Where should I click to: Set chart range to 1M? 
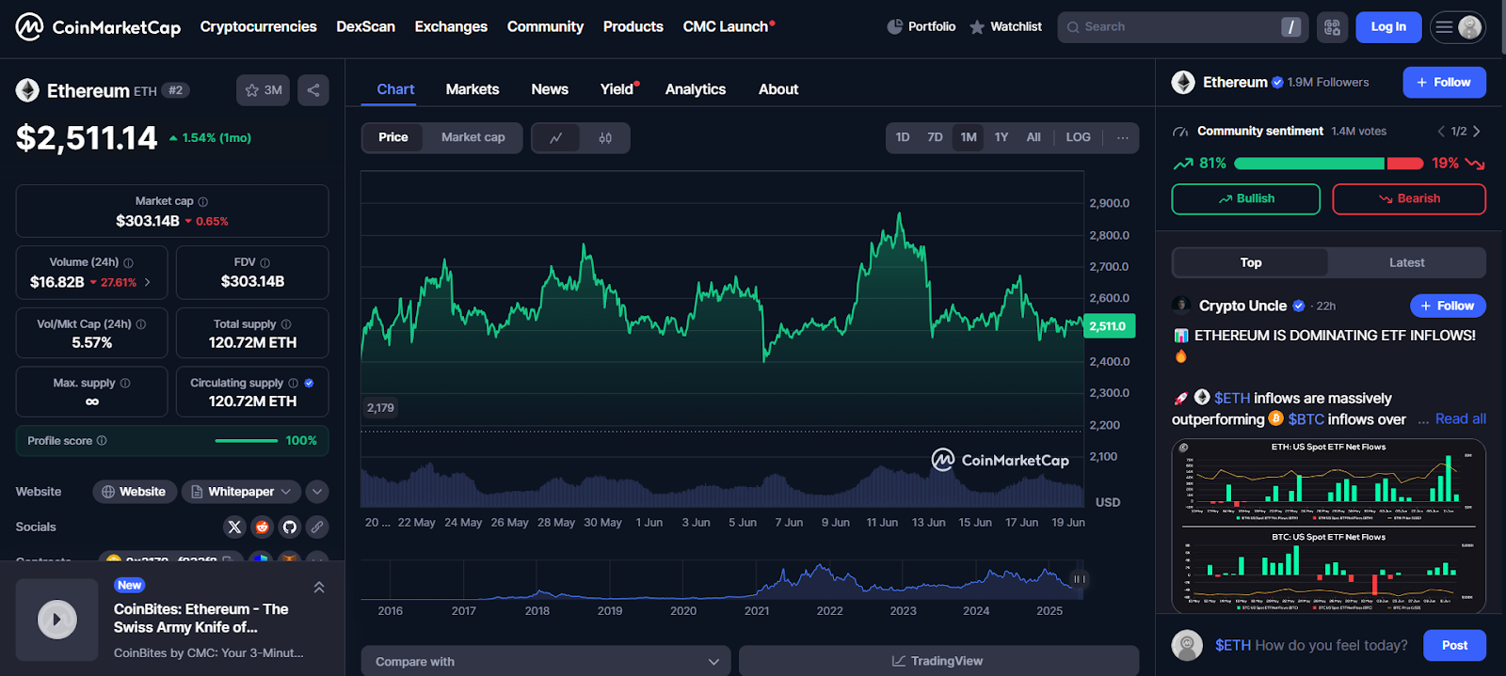click(969, 137)
